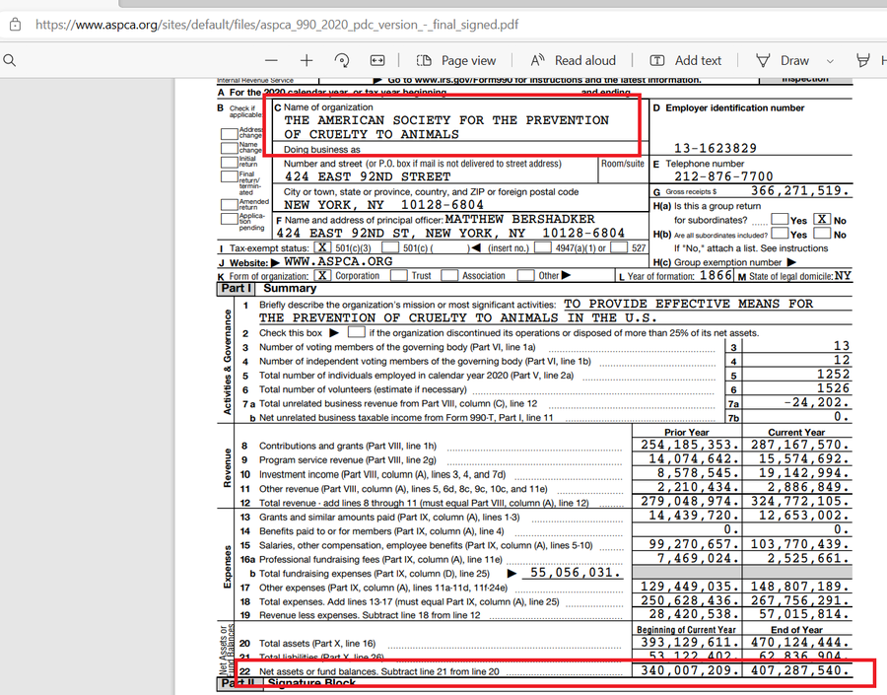This screenshot has width=887, height=695.
Task: Check the Name change box
Action: 229,148
